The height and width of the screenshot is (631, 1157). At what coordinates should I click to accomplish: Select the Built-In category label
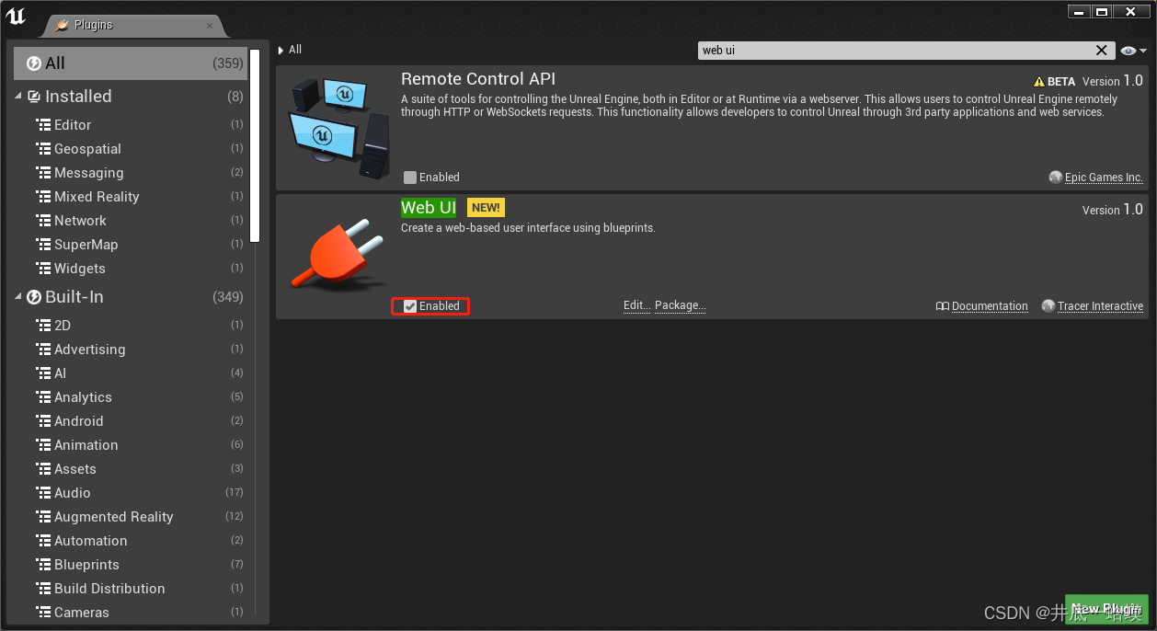[x=74, y=297]
